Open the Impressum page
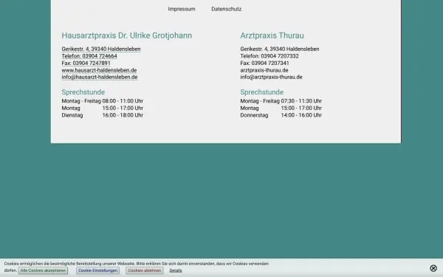The image size is (443, 277). tap(182, 9)
